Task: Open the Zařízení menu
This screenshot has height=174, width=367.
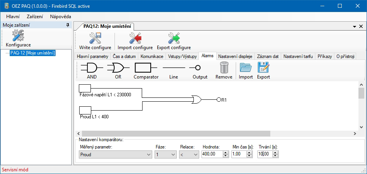Action: [35, 17]
